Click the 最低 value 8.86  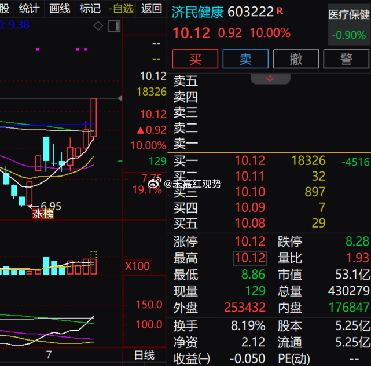pos(253,274)
